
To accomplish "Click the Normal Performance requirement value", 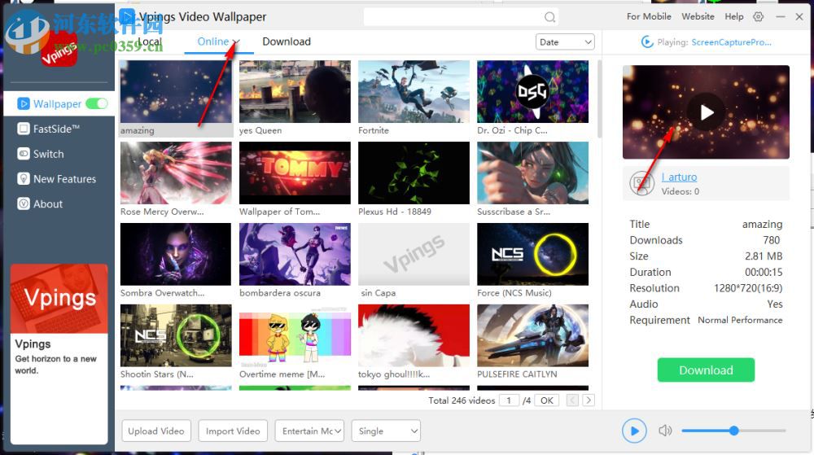I will pos(740,320).
